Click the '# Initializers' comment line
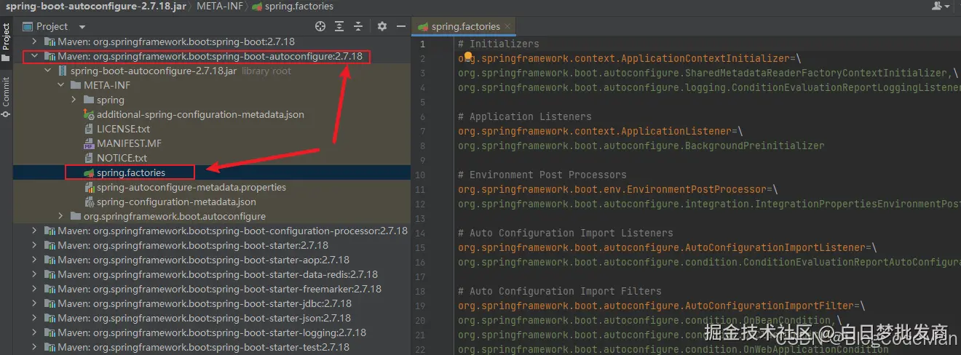Screen dimensions: 961x355 click(499, 44)
